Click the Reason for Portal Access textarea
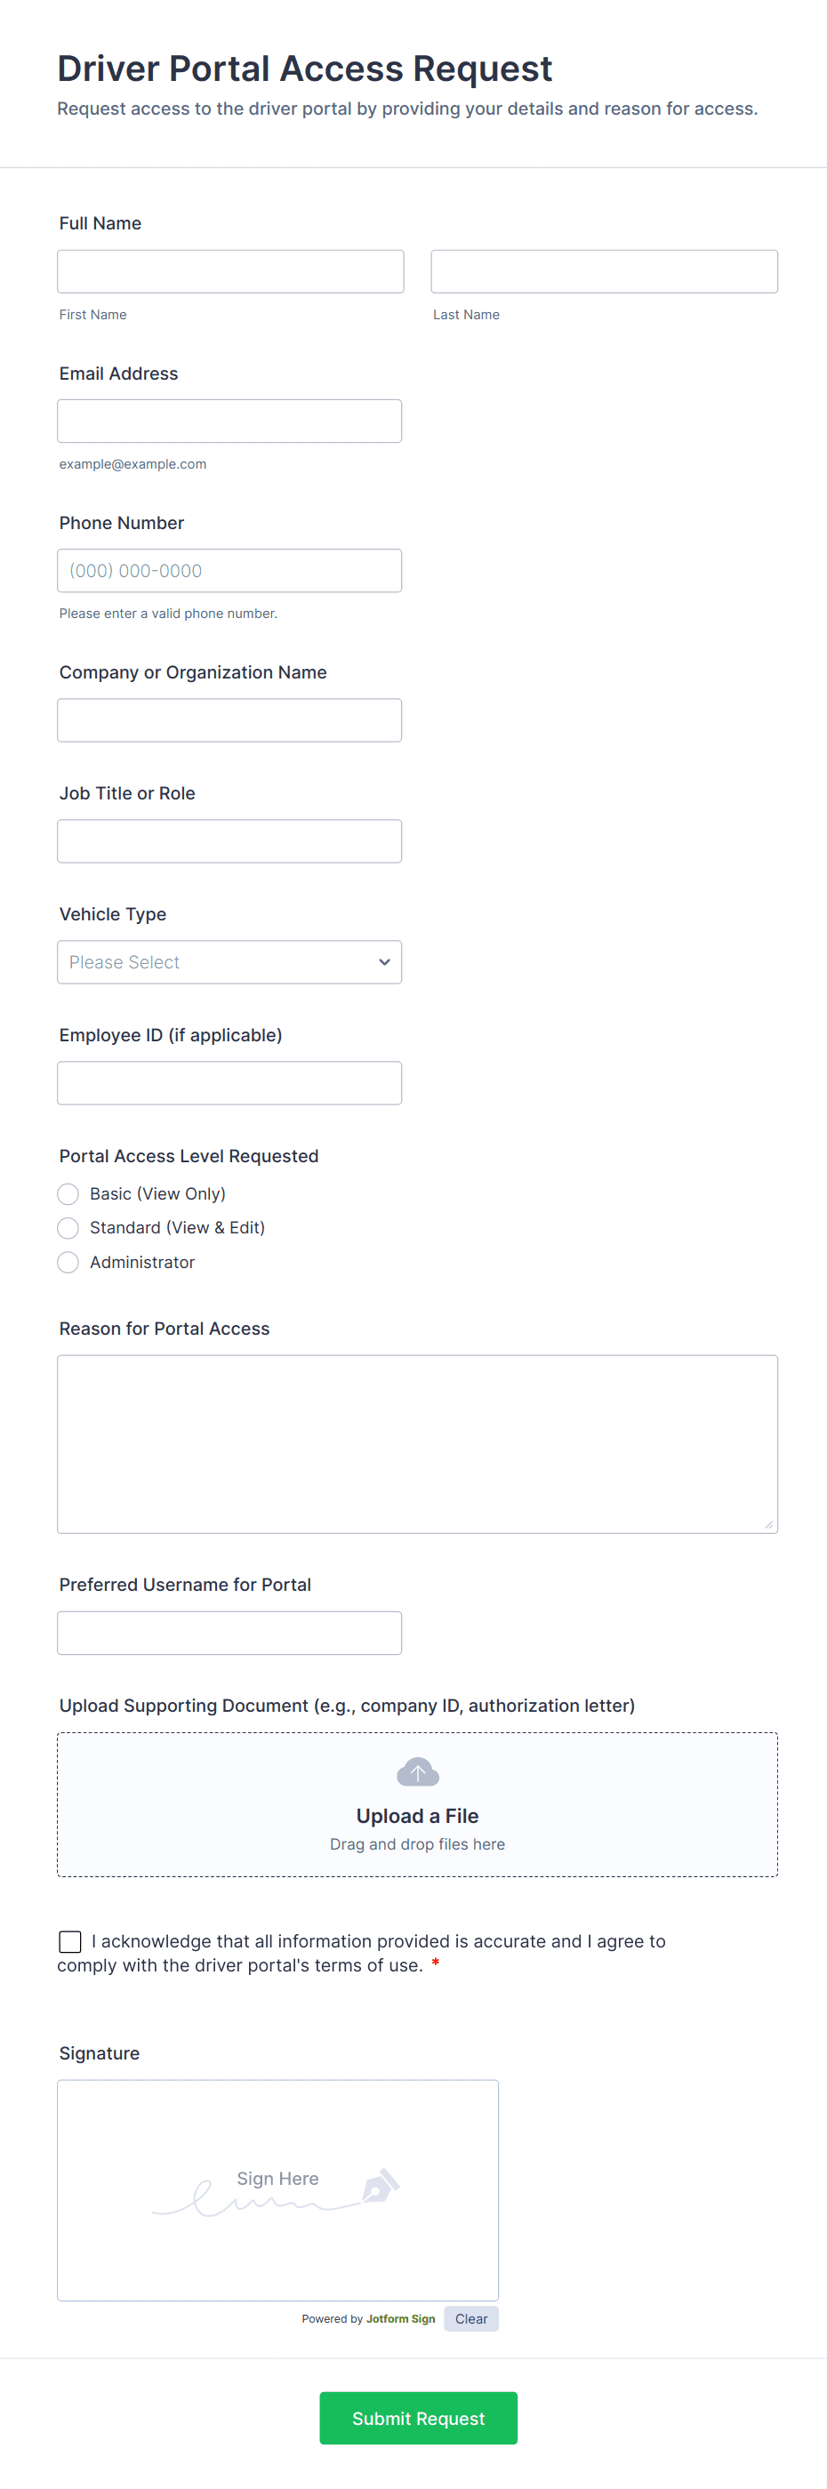Screen dimensions: 827x2489 (417, 1443)
